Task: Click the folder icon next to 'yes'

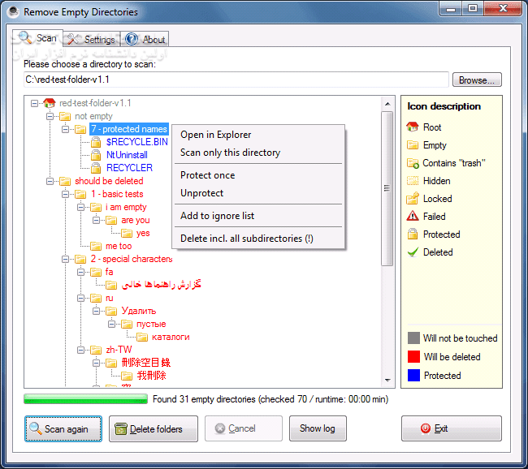Action: coord(127,233)
